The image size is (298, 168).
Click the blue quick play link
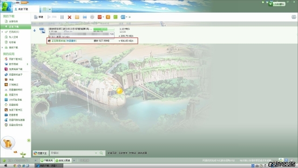click(71, 41)
